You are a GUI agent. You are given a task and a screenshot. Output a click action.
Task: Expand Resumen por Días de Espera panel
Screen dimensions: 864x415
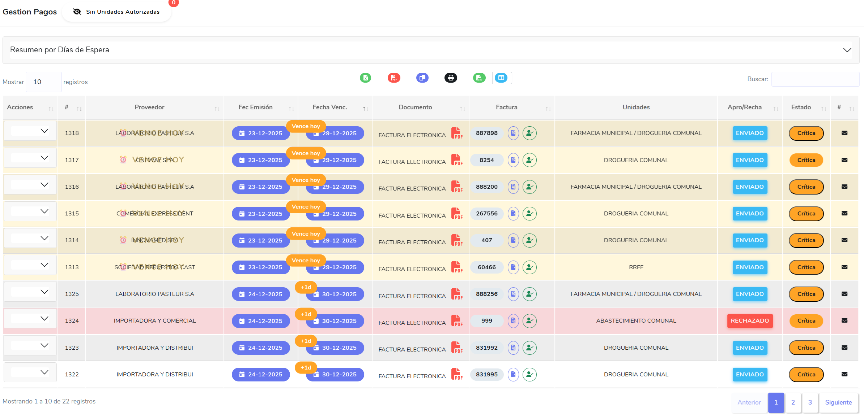(430, 50)
